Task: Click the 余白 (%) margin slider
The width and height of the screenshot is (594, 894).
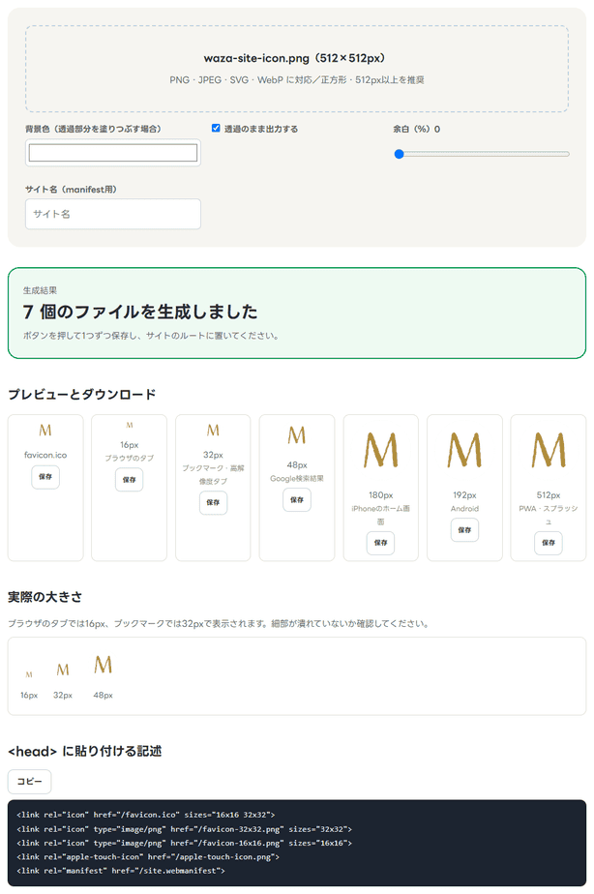Action: click(x=482, y=154)
